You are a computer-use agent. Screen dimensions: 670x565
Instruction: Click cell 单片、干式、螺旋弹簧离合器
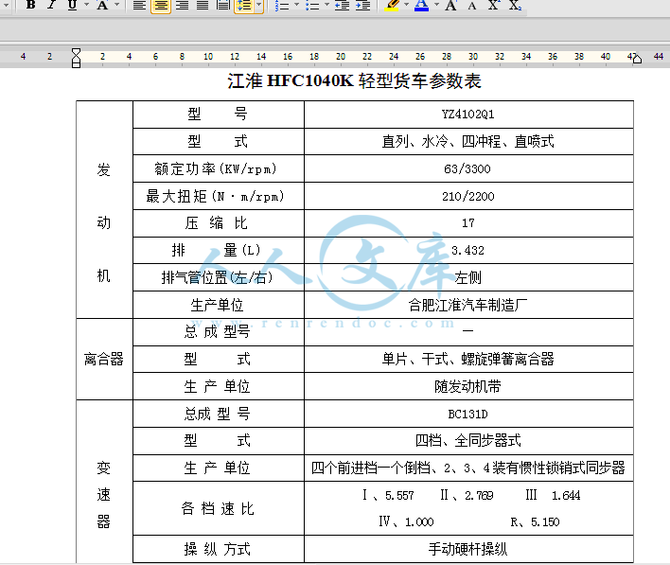pyautogui.click(x=468, y=359)
